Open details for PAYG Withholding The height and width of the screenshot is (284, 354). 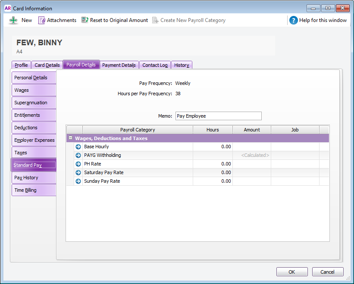click(x=78, y=155)
